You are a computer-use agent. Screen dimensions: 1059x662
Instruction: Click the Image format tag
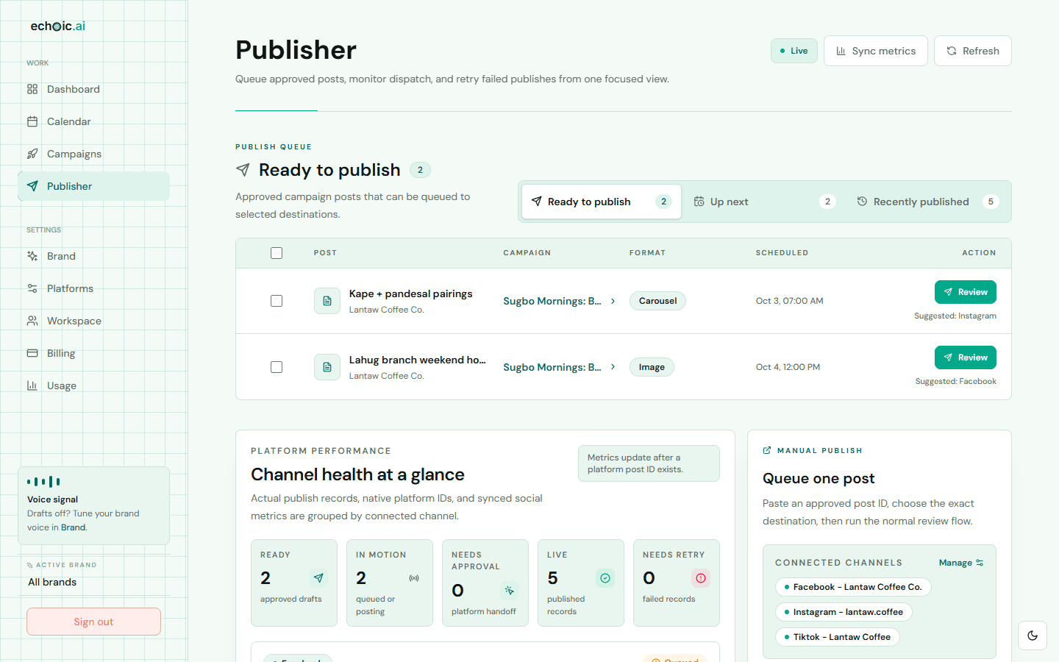tap(652, 367)
